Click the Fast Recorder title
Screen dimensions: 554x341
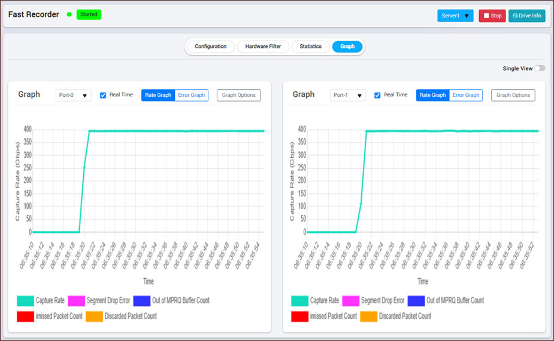point(34,14)
